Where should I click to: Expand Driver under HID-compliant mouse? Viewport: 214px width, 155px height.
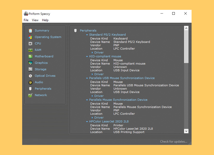pos(92,74)
